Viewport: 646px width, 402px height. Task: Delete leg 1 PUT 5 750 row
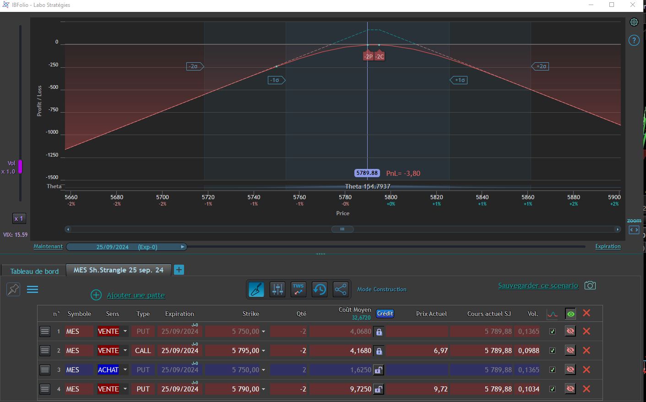tap(586, 331)
